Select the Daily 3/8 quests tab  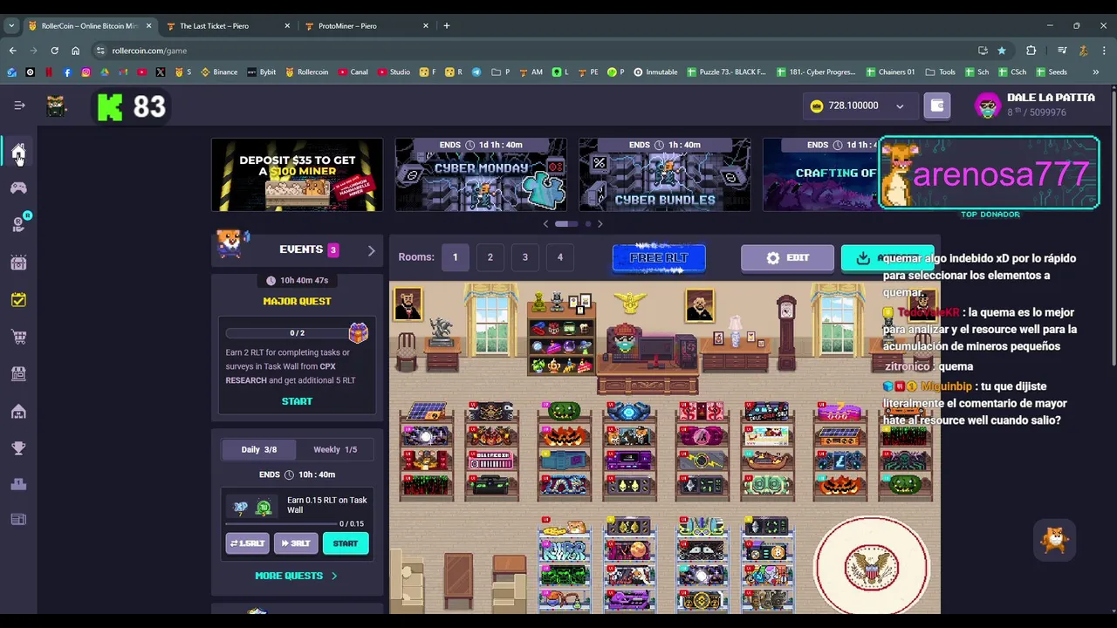[x=259, y=449]
